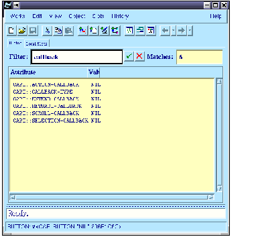
Task: Click NIL value of SCROLL-CALLBACK
Action: 96,113
